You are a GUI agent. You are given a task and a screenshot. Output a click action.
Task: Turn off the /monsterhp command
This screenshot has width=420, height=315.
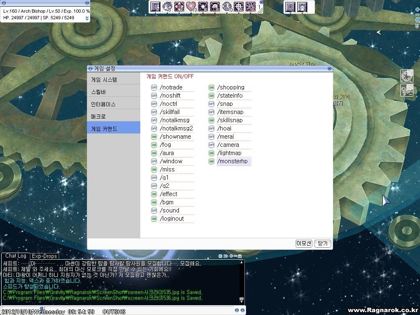[x=211, y=161]
